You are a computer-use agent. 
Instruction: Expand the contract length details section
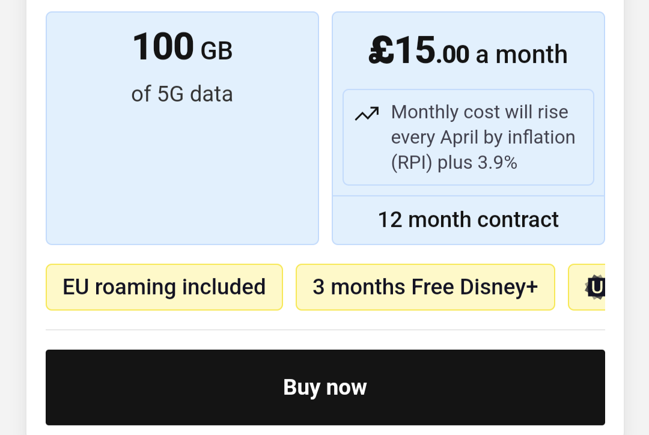(468, 219)
